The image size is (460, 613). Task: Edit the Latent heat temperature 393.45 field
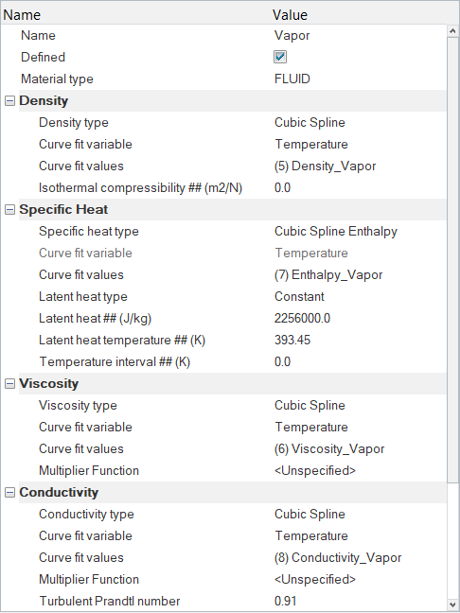[x=292, y=340]
